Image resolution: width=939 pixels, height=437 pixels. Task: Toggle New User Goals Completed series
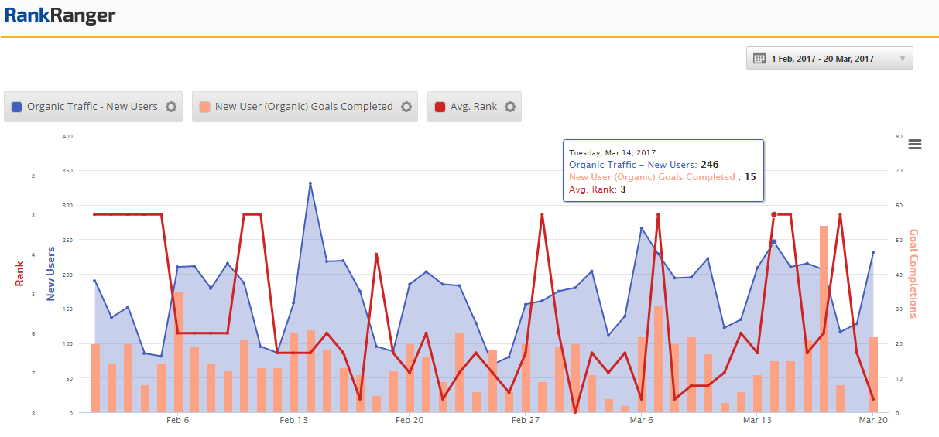tap(303, 107)
